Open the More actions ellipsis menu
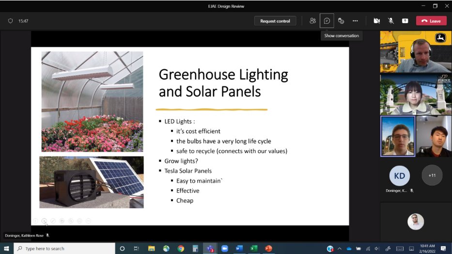This screenshot has height=254, width=452. click(355, 21)
